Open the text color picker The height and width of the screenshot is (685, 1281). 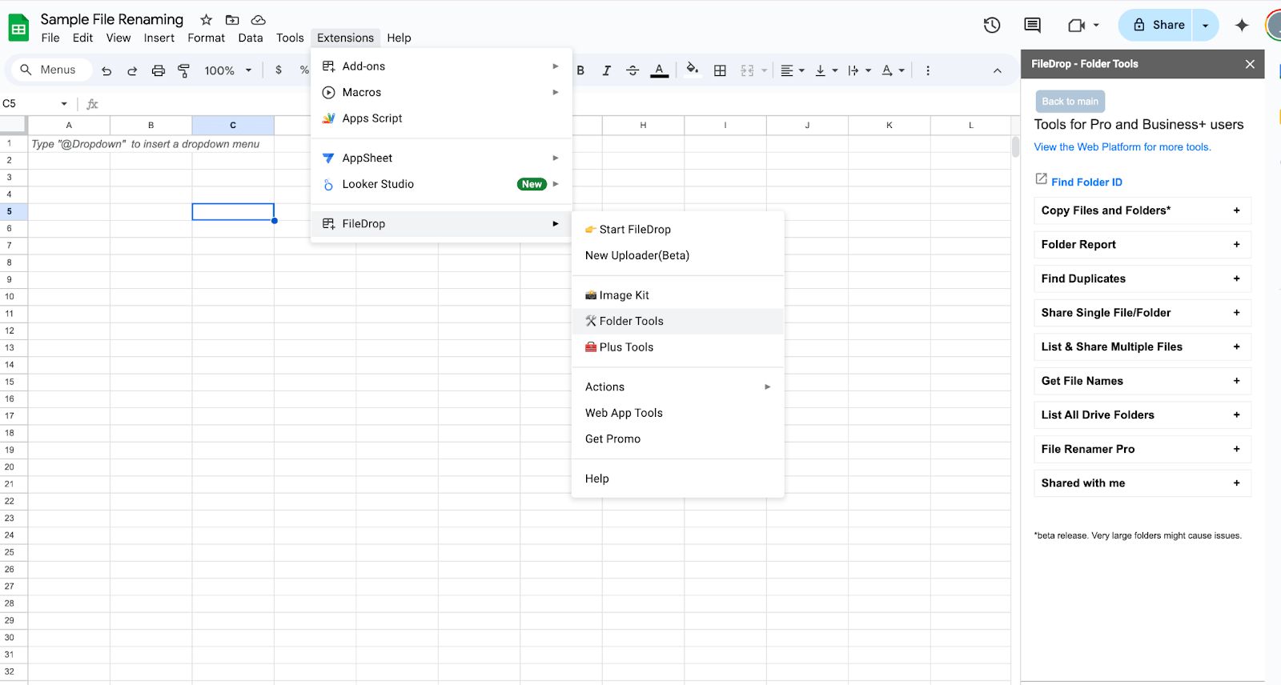[x=659, y=70]
